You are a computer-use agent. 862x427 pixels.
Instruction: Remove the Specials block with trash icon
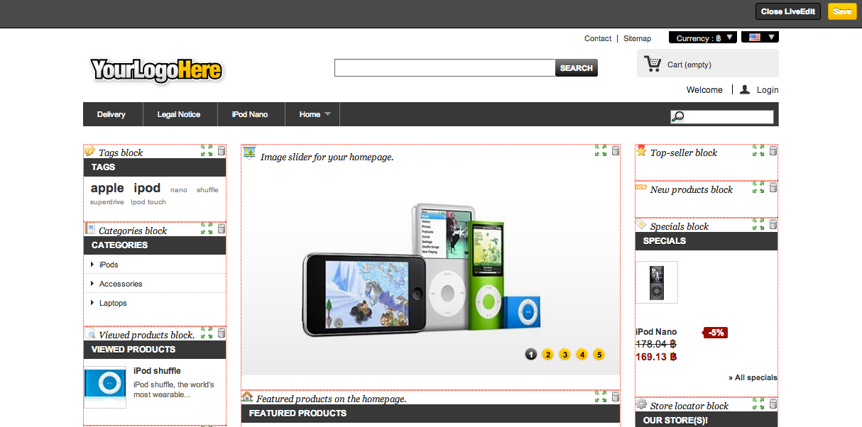(x=773, y=224)
